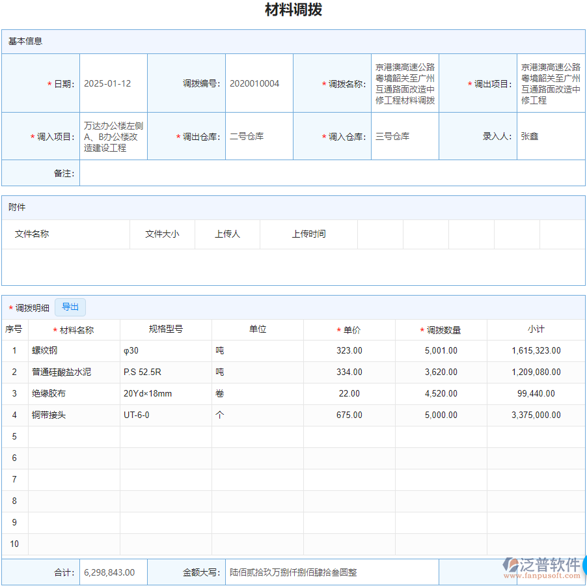This screenshot has height=586, width=587.
Task: Click the 导出 export button
Action: click(70, 307)
